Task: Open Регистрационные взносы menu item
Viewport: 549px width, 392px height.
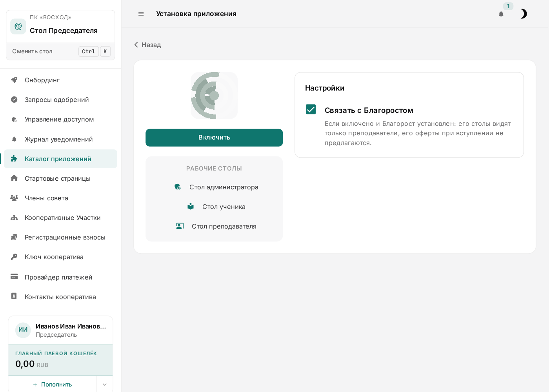Action: click(x=61, y=237)
